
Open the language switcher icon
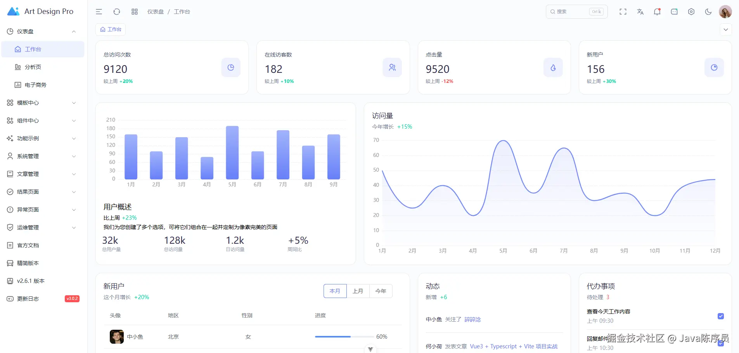point(640,12)
